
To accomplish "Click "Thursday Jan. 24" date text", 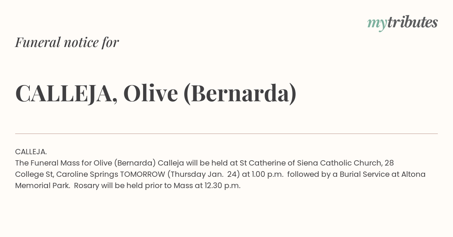I will click(203, 174).
